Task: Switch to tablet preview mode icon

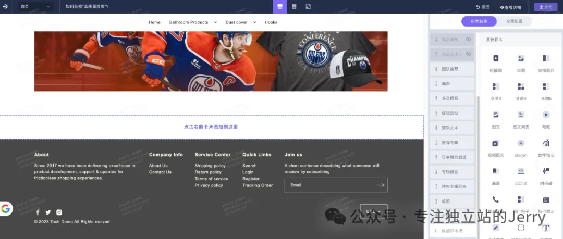Action: 294,6
